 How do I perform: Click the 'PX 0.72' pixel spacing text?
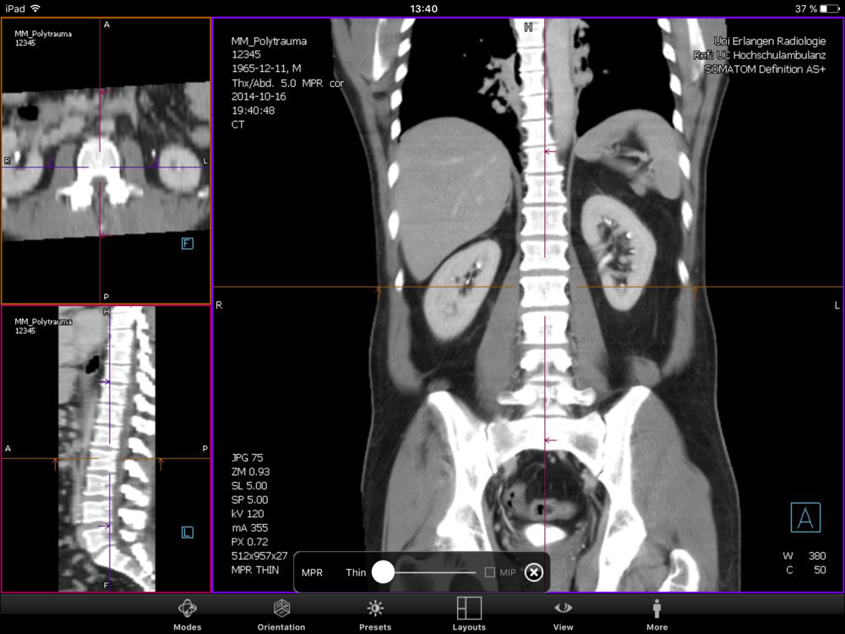click(x=249, y=542)
